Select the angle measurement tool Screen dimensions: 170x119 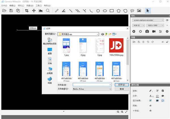(x=64, y=11)
